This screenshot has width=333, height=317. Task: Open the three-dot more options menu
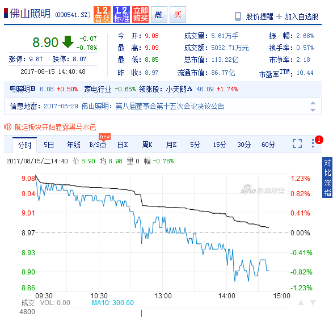coord(313,143)
